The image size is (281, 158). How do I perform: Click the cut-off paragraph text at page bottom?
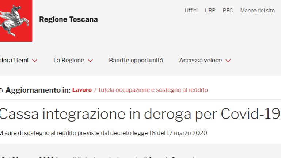(99, 157)
